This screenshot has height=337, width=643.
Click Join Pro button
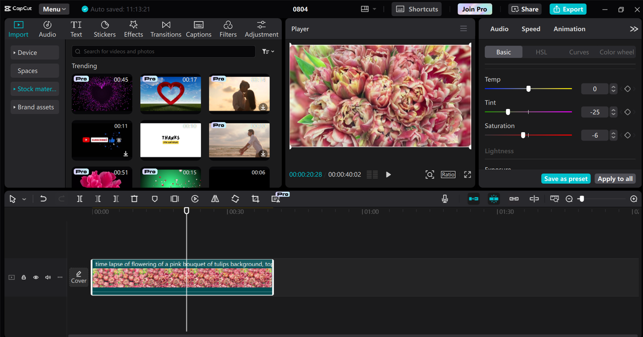pyautogui.click(x=475, y=9)
